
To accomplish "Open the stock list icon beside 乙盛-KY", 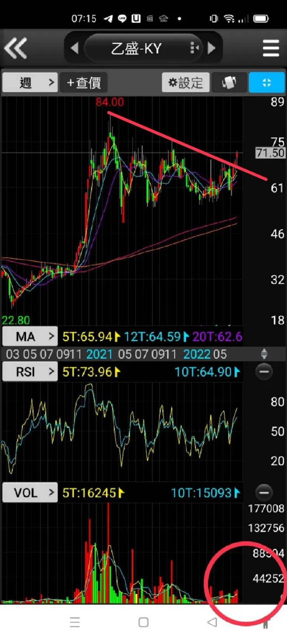I will point(195,48).
